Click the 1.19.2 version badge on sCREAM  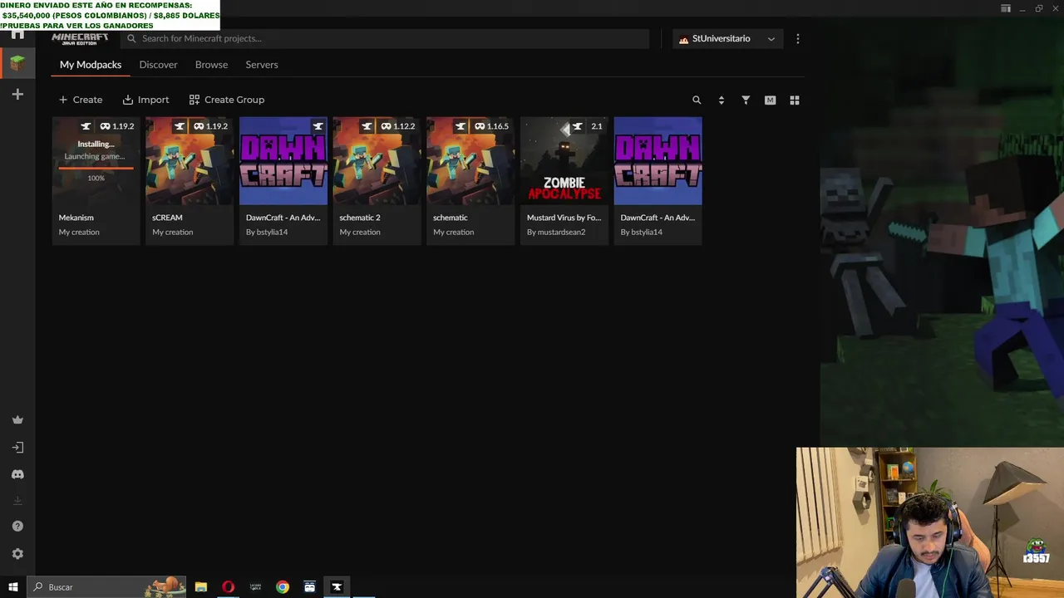(x=211, y=126)
